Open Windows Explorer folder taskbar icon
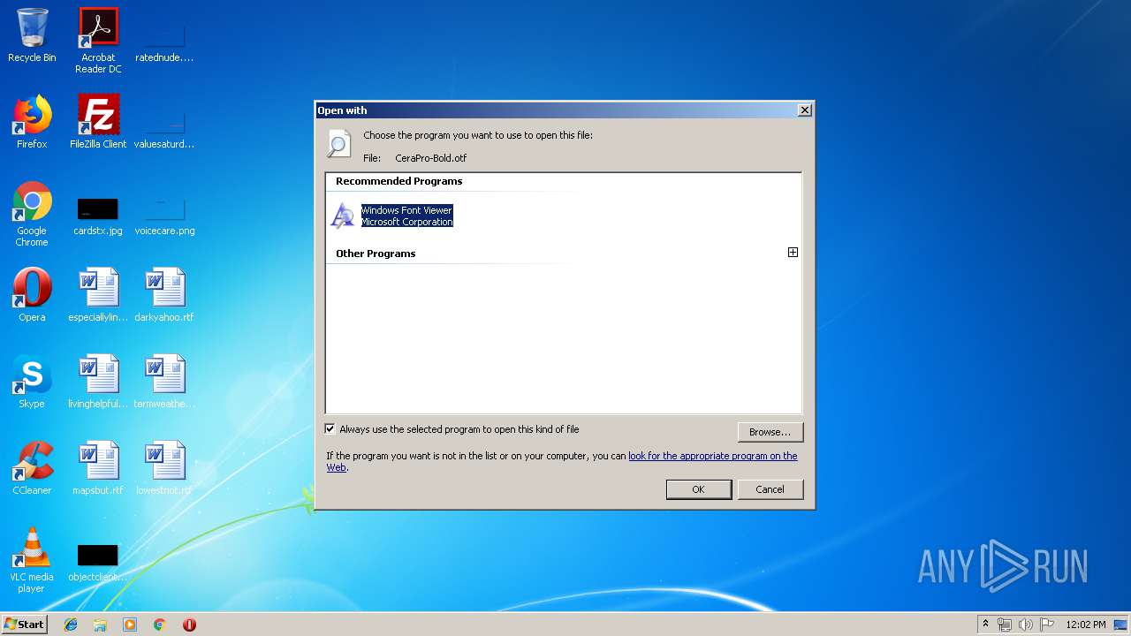 coord(100,625)
